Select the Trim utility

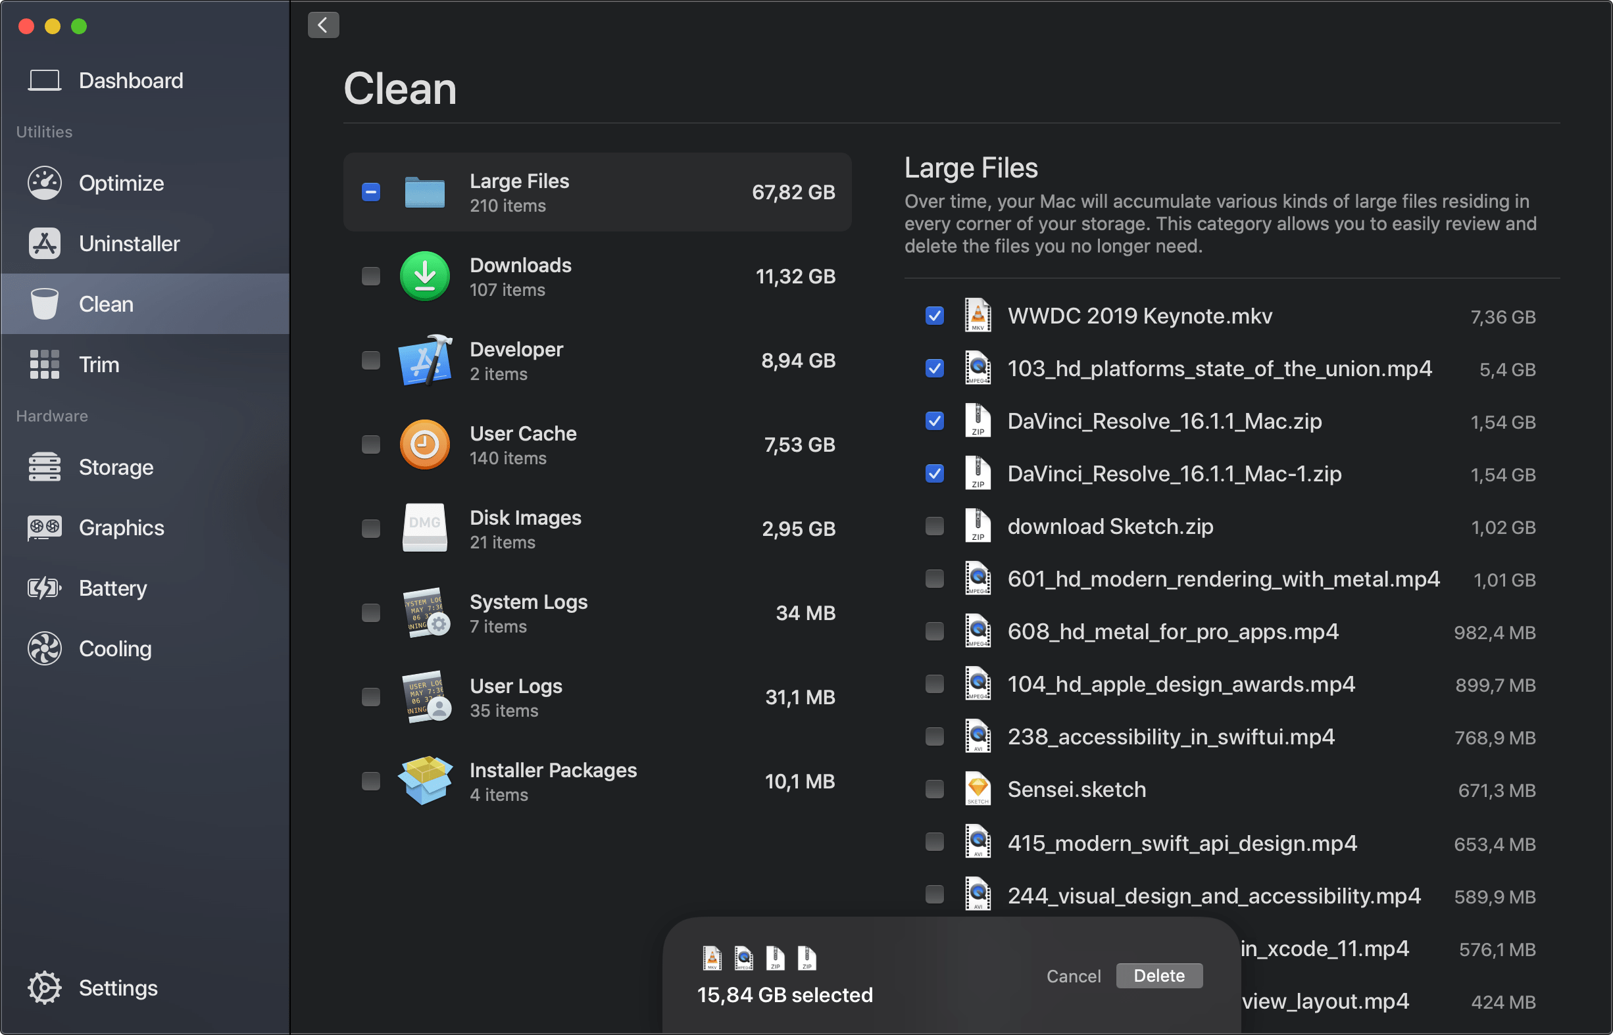(x=100, y=363)
